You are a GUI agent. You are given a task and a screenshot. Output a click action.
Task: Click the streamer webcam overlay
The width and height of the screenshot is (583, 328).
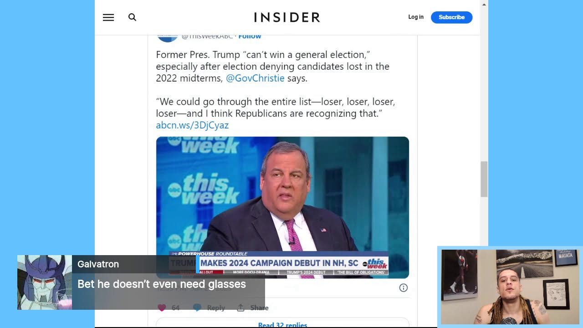(510, 287)
